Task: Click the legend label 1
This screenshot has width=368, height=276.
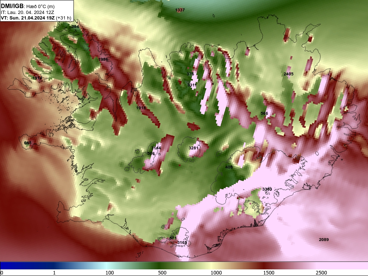Action: coord(54,273)
